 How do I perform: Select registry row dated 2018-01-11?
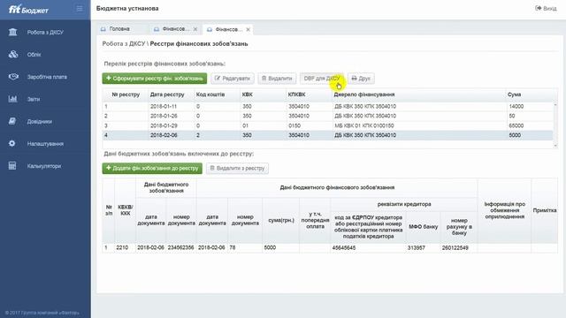pos(328,107)
